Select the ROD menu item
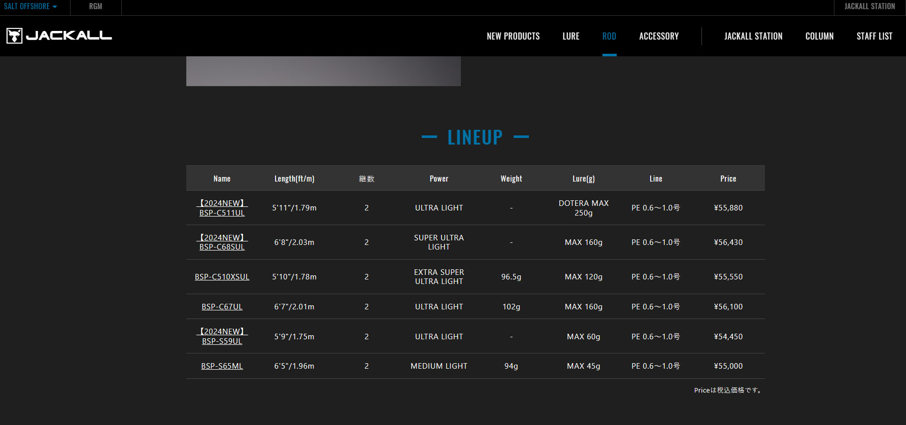 (x=609, y=36)
